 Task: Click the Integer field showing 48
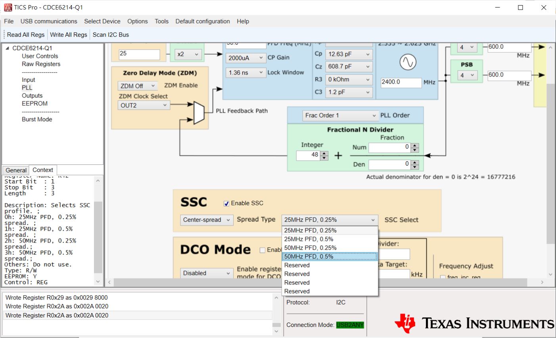(309, 155)
